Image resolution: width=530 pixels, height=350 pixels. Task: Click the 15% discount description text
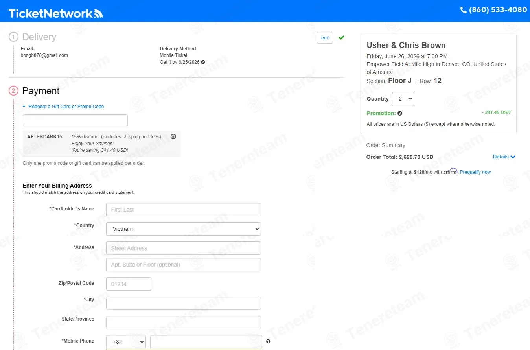point(116,137)
